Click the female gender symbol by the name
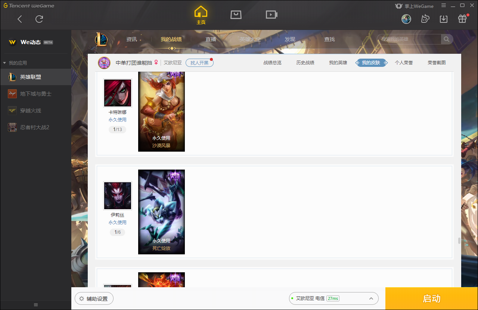The width and height of the screenshot is (478, 310). pos(156,63)
